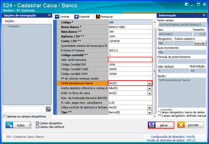Screen dimensions: 209x144
Task: Click the Nº de colunas remessa vendor field
Action: click(130, 78)
